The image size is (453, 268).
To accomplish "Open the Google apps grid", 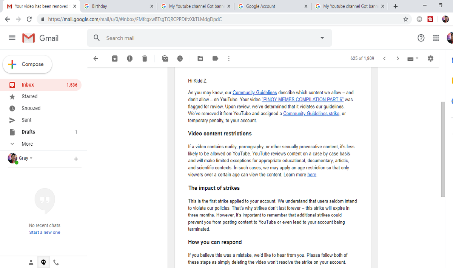I will 436,38.
